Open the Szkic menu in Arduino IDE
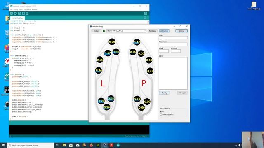 [x=21, y=9]
